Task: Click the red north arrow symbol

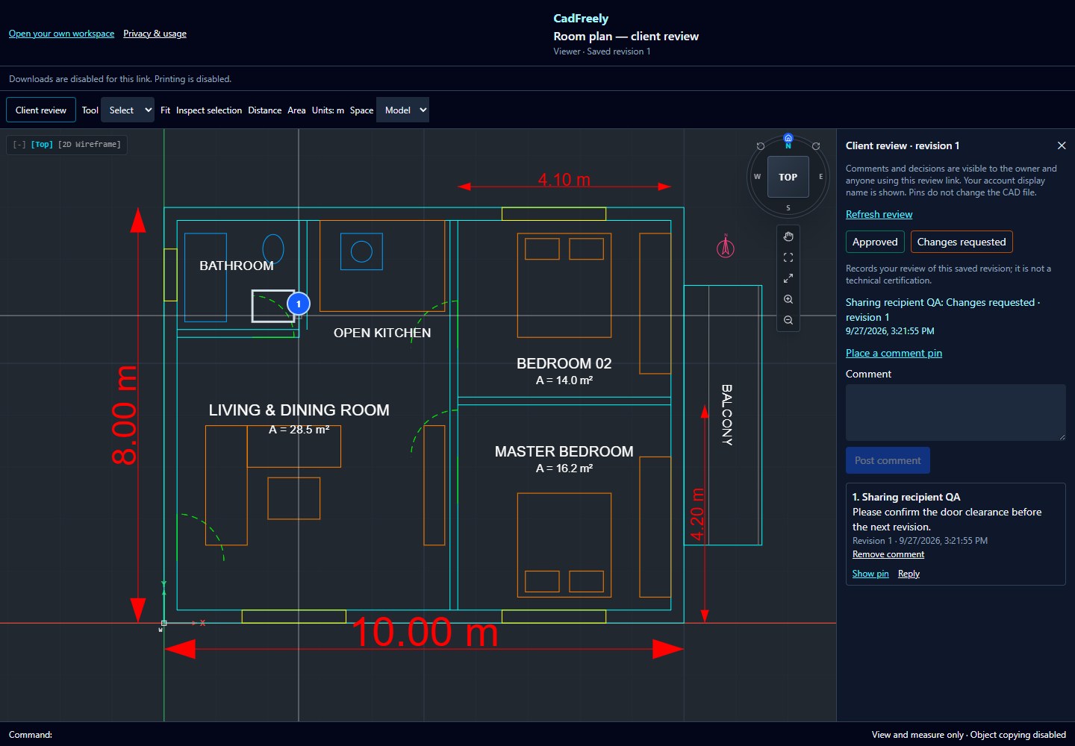Action: pos(726,245)
